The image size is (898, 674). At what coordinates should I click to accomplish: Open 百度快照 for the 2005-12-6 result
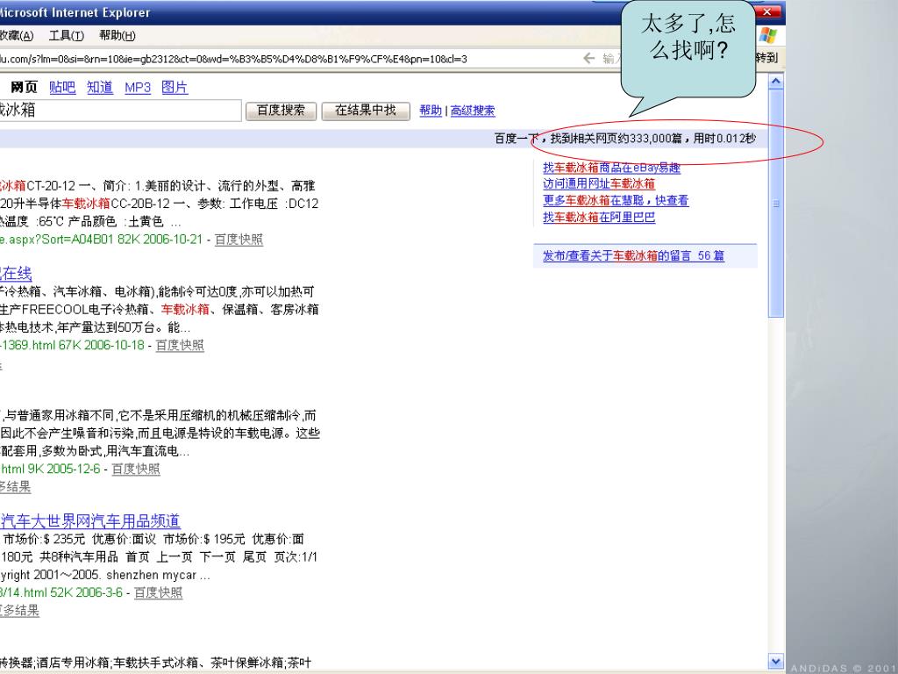[x=135, y=469]
